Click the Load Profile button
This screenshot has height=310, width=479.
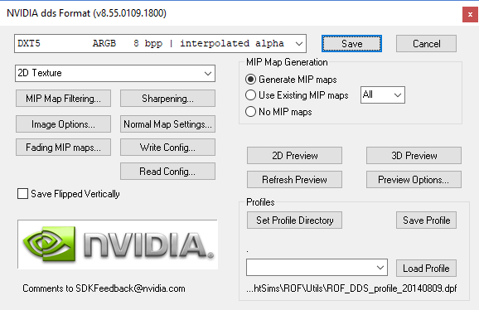427,269
